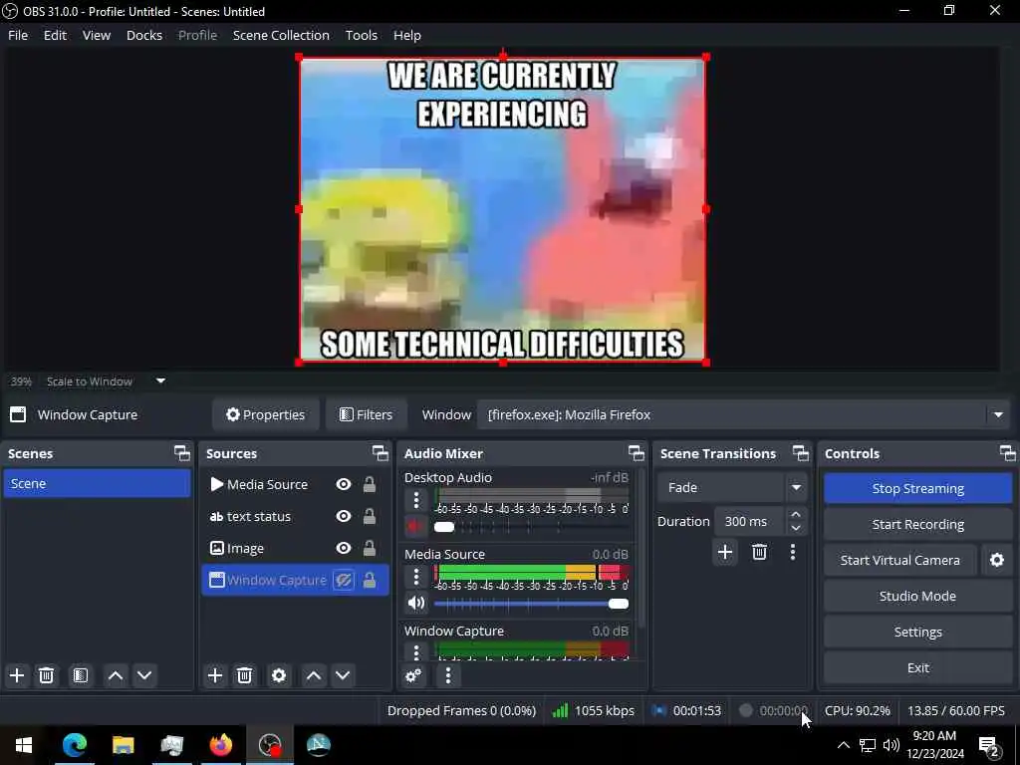Open source properties gear in Sources panel
The height and width of the screenshot is (765, 1020).
coord(279,675)
